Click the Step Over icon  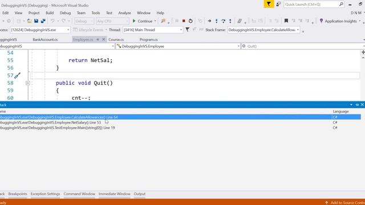coord(223,21)
